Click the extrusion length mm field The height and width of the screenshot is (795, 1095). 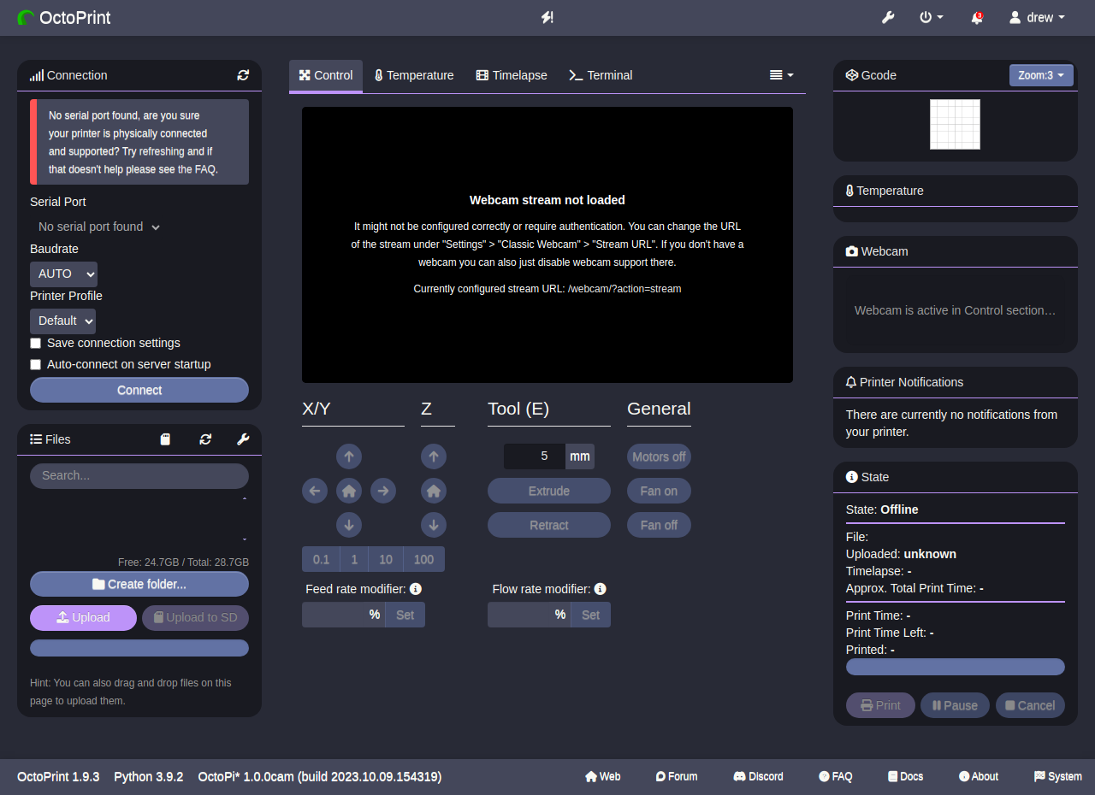pyautogui.click(x=535, y=456)
